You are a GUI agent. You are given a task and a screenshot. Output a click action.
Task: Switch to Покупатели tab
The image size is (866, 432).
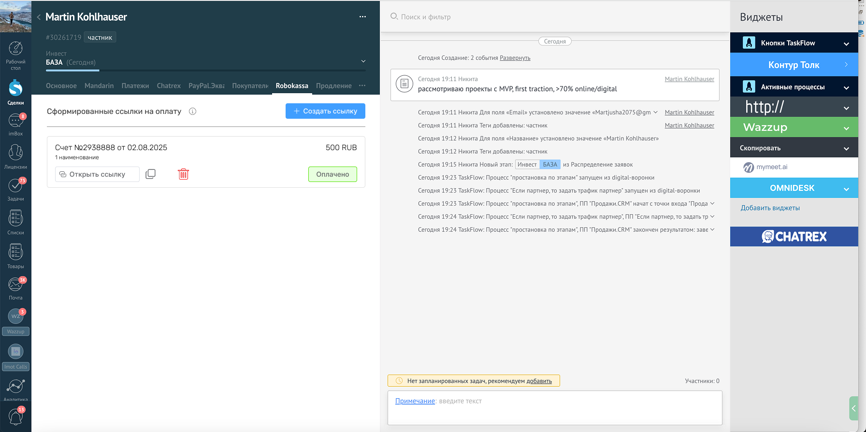(x=250, y=86)
